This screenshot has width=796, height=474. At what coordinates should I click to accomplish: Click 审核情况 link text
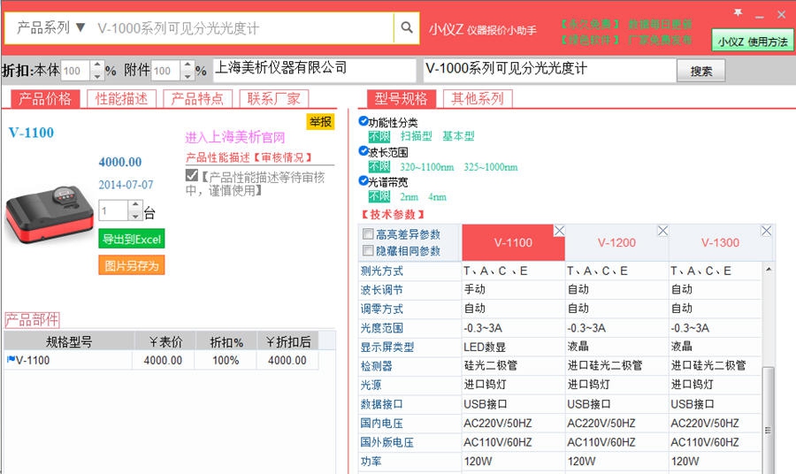pyautogui.click(x=282, y=157)
